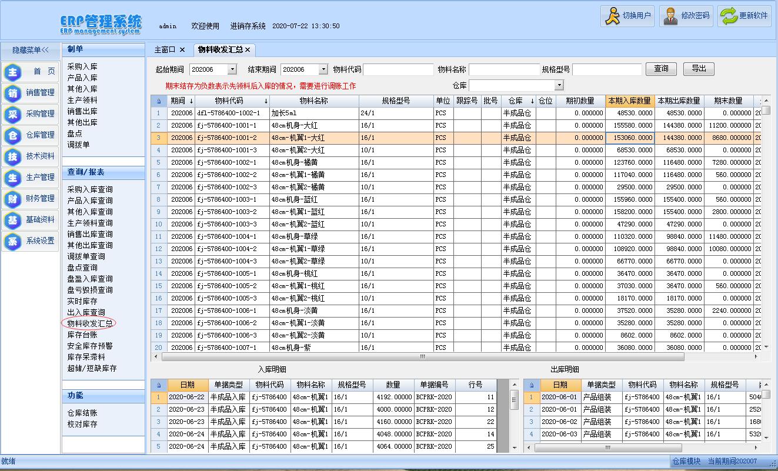Open the 仓库 warehouse dropdown list
This screenshot has width=778, height=471.
point(559,86)
